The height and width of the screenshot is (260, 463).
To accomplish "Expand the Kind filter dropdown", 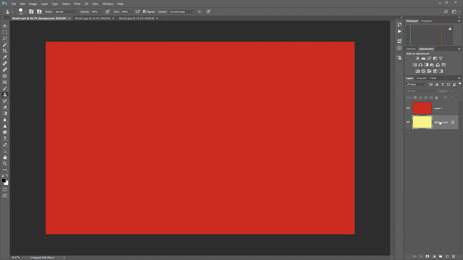I will [416, 84].
